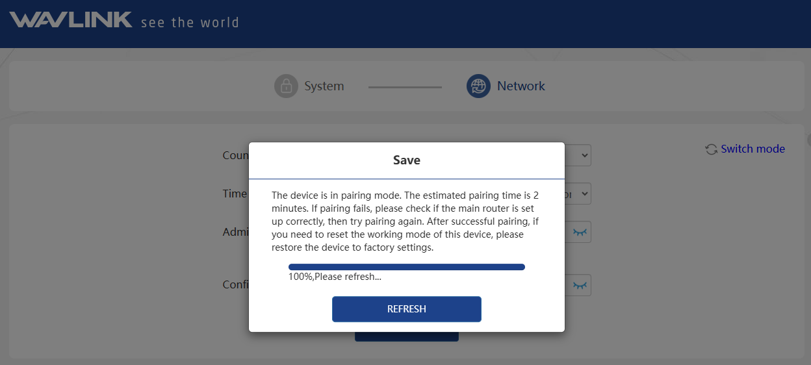Click the System lock icon

pyautogui.click(x=285, y=86)
